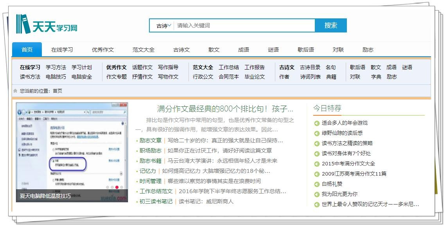Viewport: 447px width, 226px height.
Task: Click the 电脑技巧 submenu link
Action: click(x=56, y=77)
